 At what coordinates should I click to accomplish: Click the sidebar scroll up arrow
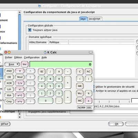tap(20, 12)
